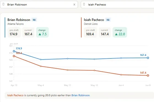The image size is (154, 102).
Task: Click orange Jun 8 endpoint at 147.4
Action: [x=148, y=76]
